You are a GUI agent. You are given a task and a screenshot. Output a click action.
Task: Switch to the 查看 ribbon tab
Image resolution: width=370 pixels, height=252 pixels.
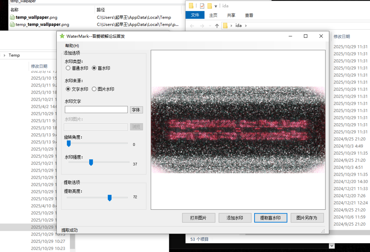(x=249, y=15)
